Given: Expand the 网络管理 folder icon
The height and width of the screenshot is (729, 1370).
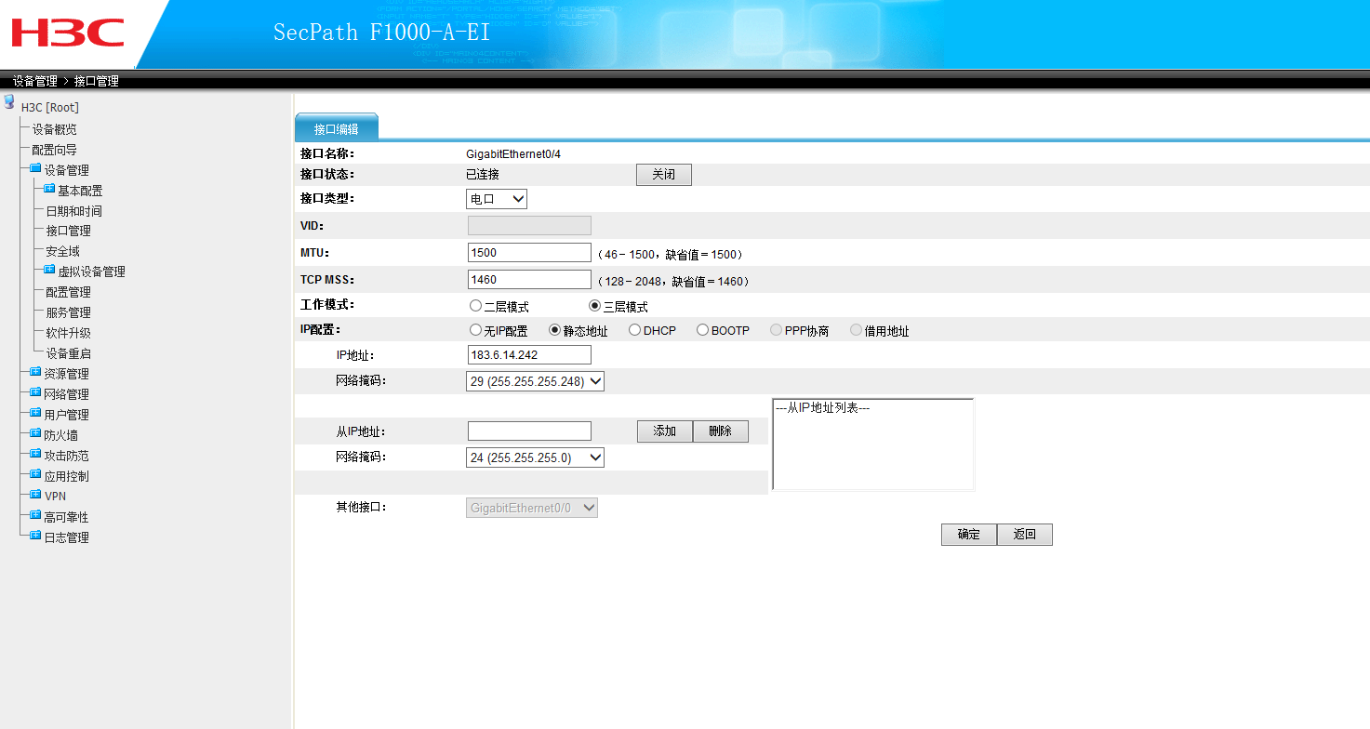Looking at the screenshot, I should (x=35, y=393).
